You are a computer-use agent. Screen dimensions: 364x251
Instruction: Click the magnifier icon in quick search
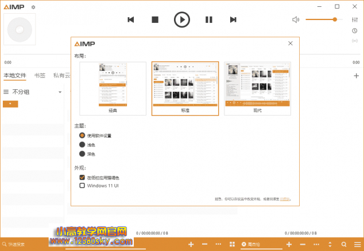(4, 244)
